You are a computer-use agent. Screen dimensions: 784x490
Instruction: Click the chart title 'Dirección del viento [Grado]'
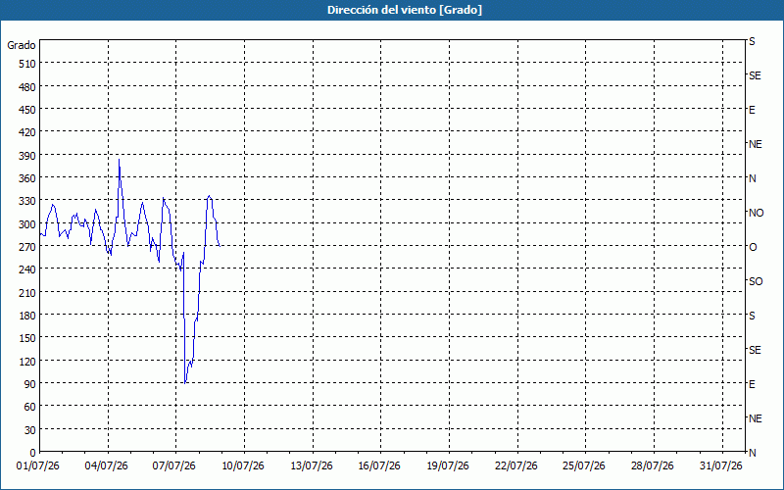pos(405,10)
